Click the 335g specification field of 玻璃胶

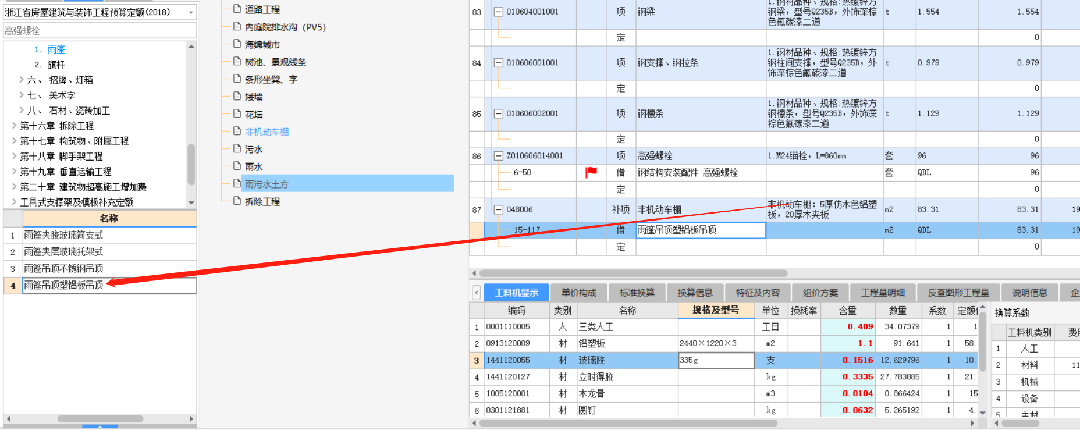pos(716,360)
